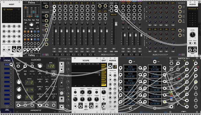Mute AuxSpander track -01- sends

pos(150,25)
